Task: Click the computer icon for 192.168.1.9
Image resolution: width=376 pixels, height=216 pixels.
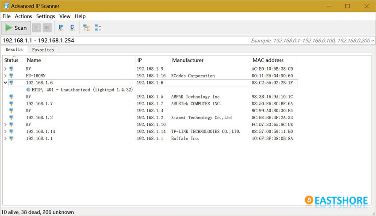Action: [11, 69]
